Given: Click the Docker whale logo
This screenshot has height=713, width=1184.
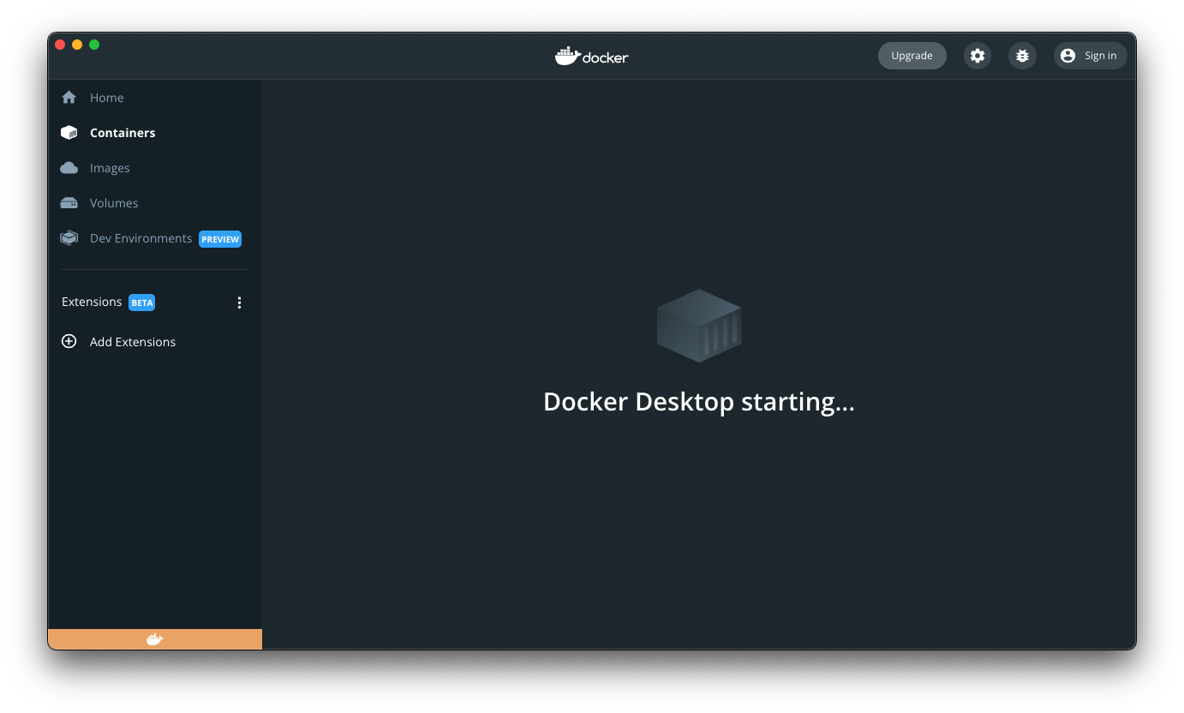Looking at the screenshot, I should pyautogui.click(x=591, y=56).
